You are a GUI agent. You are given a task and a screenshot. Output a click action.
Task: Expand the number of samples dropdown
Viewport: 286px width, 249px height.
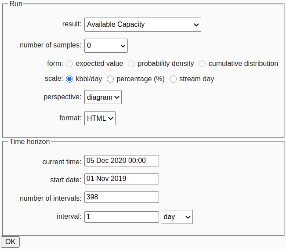[106, 45]
